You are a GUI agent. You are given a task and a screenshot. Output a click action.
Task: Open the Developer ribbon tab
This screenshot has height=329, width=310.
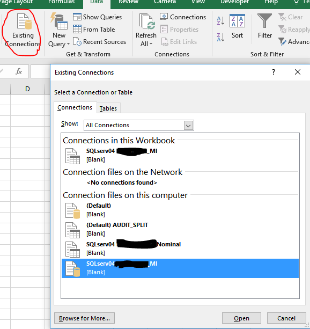click(234, 2)
